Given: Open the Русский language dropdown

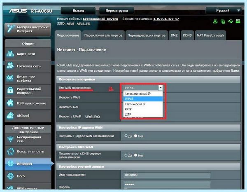Looking at the screenshot, I should click(224, 11).
